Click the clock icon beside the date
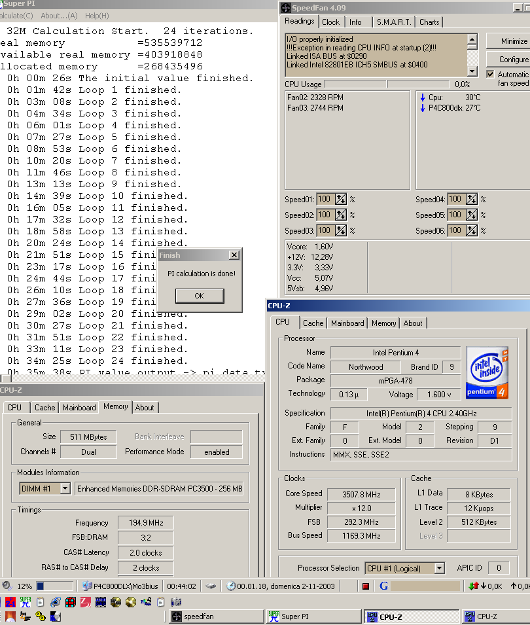 (231, 586)
